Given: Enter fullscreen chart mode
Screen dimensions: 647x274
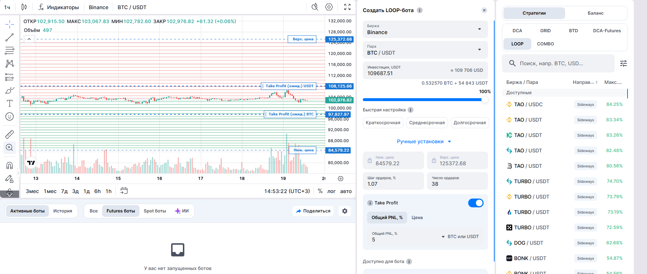Looking at the screenshot, I should [x=347, y=7].
